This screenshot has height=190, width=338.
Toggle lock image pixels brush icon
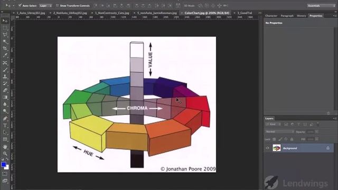pyautogui.click(x=280, y=139)
